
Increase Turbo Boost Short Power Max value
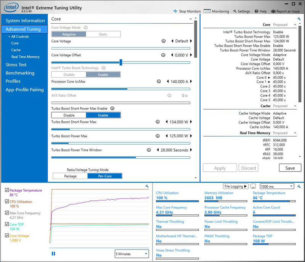191,122
